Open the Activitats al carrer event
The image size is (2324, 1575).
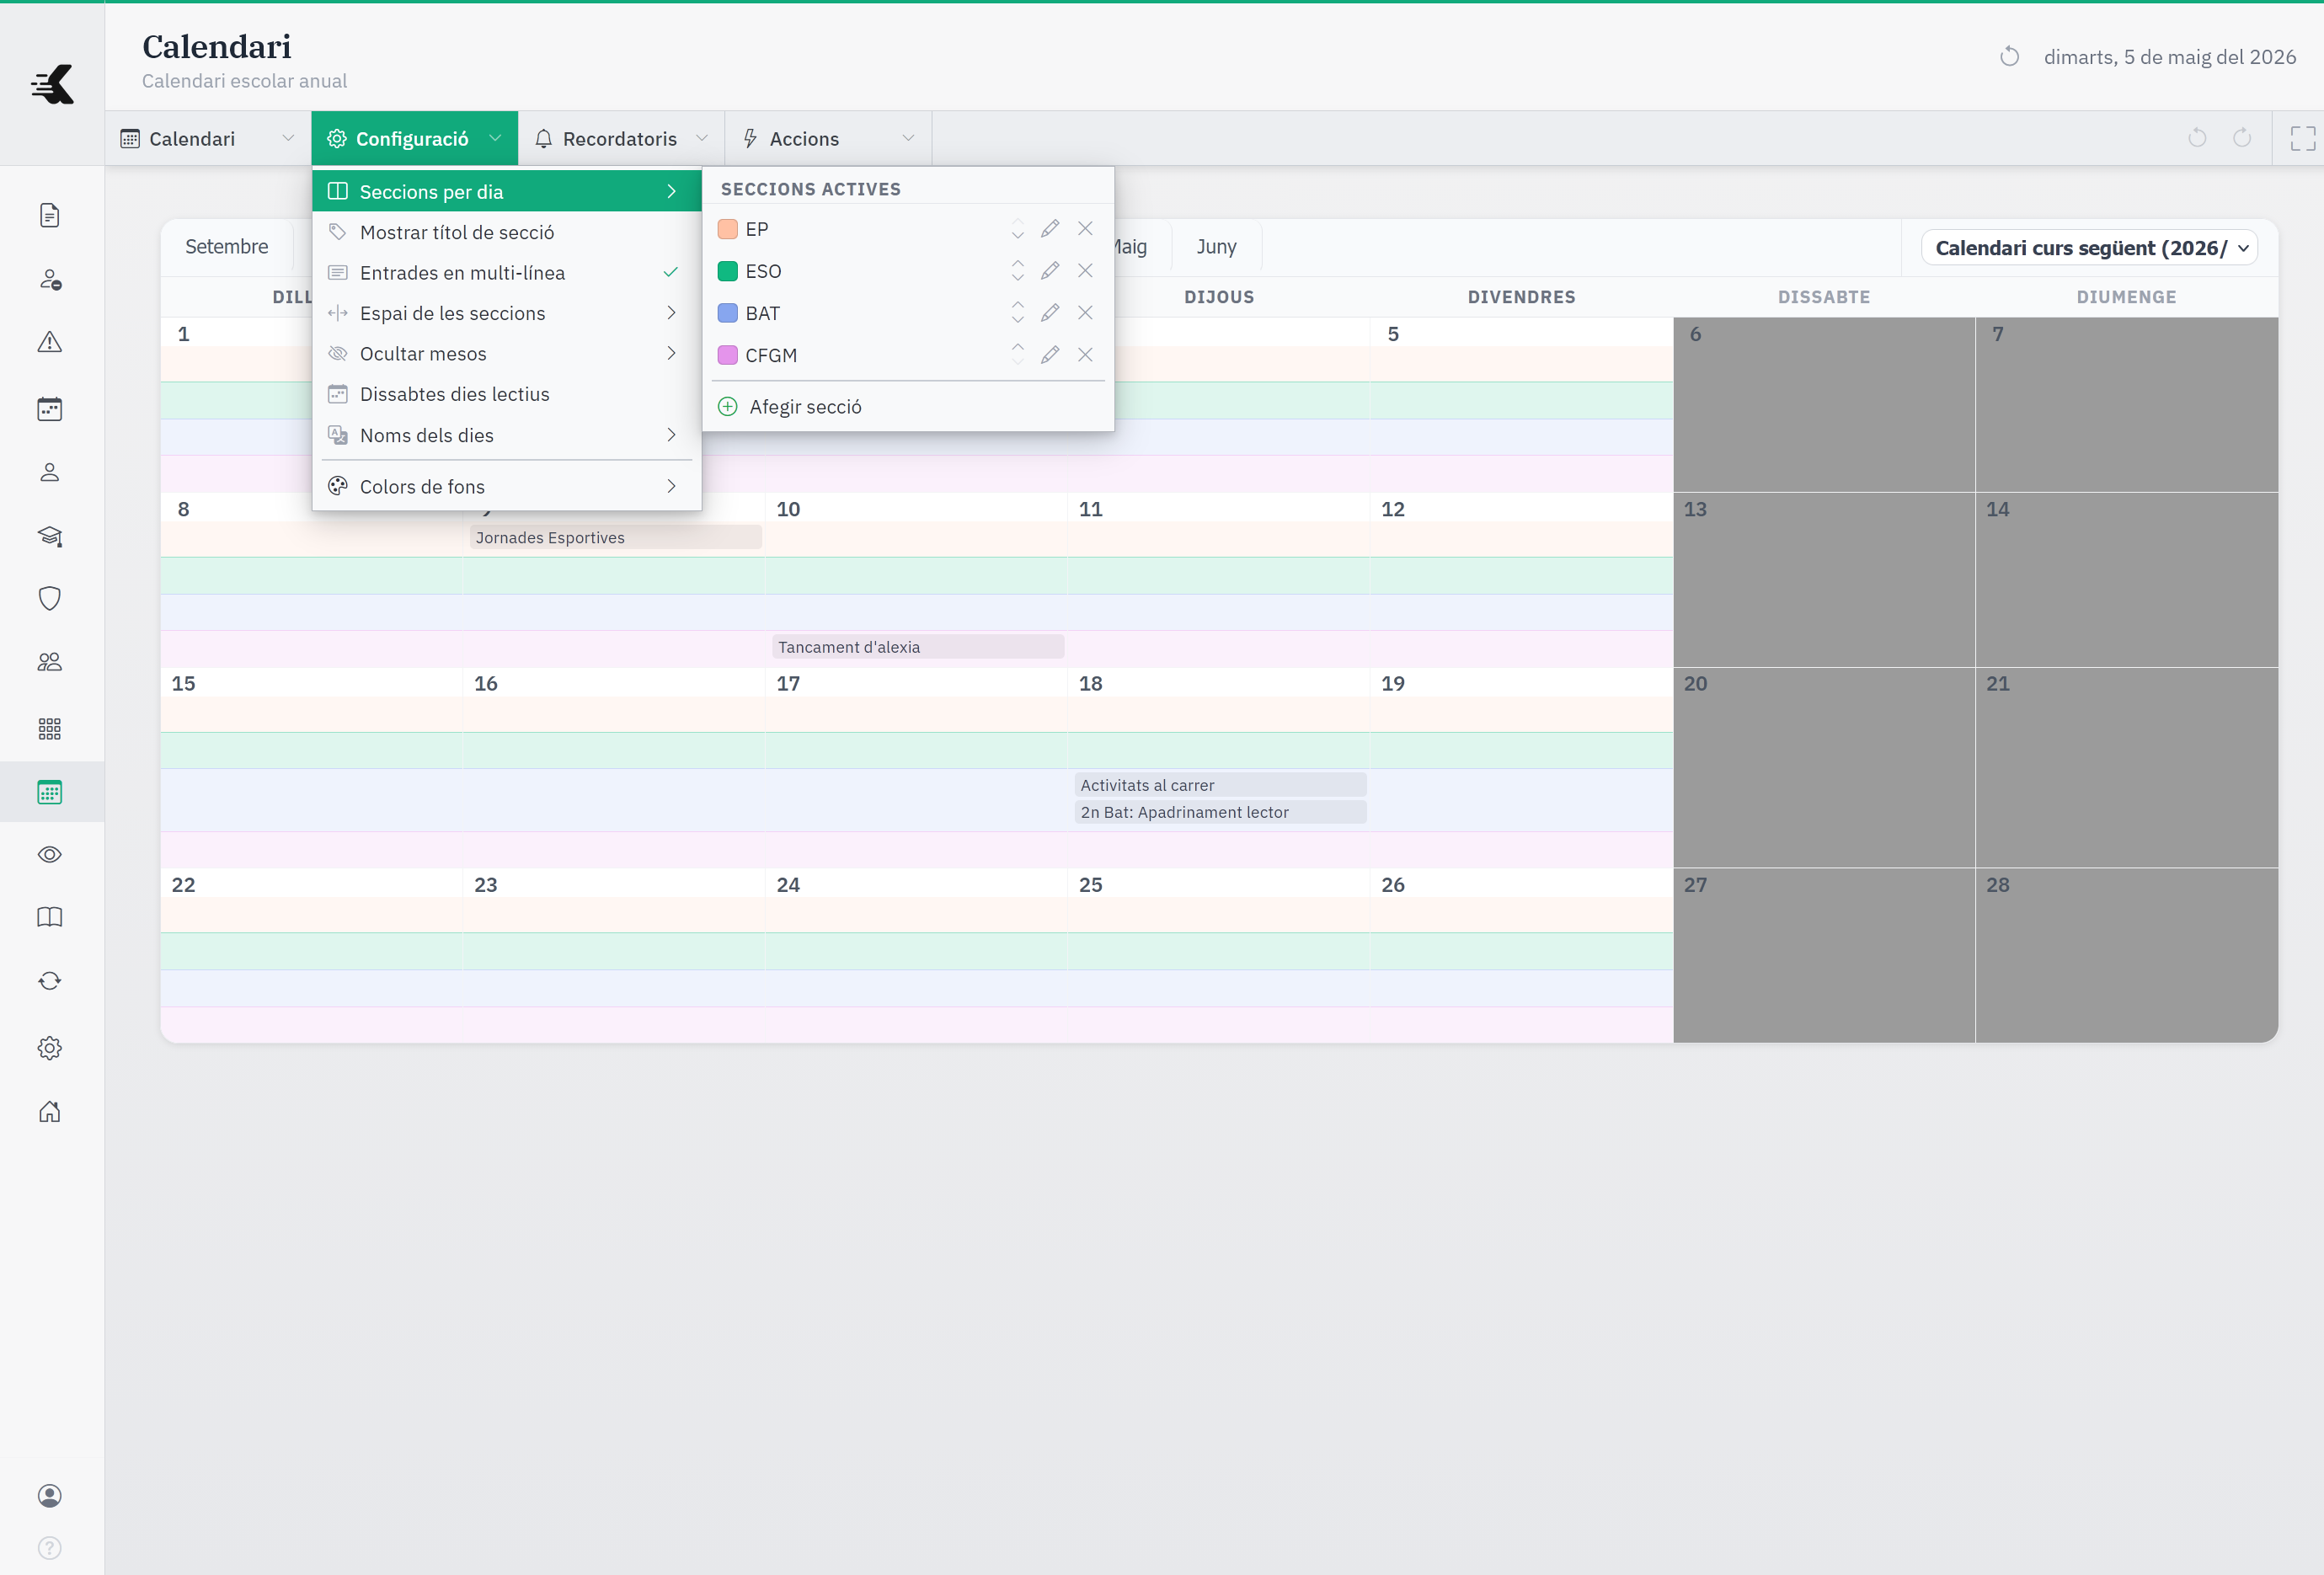point(1220,785)
